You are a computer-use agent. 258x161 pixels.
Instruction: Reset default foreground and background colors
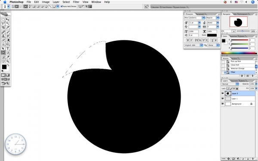coord(3,71)
